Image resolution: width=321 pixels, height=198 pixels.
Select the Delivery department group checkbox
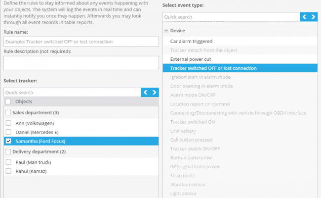tap(8, 151)
